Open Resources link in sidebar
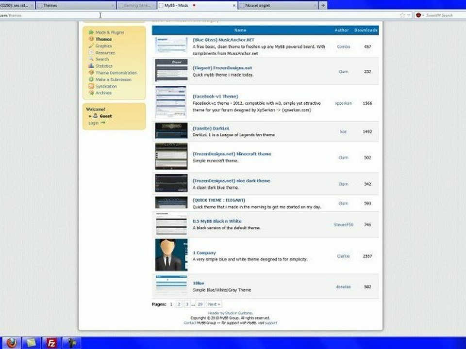 [x=105, y=52]
